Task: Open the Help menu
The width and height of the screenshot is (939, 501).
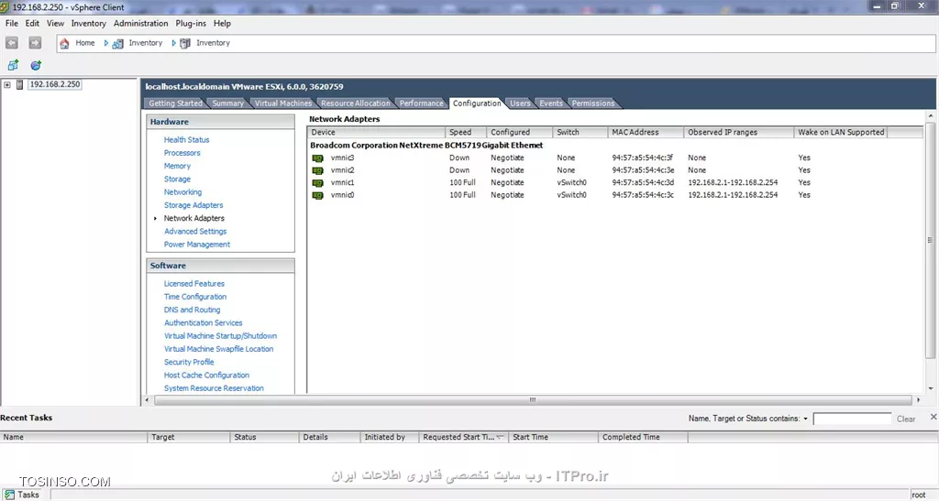Action: tap(222, 23)
